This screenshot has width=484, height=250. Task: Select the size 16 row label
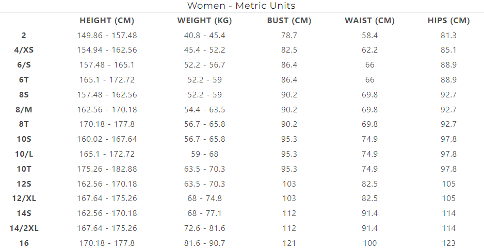pos(24,243)
